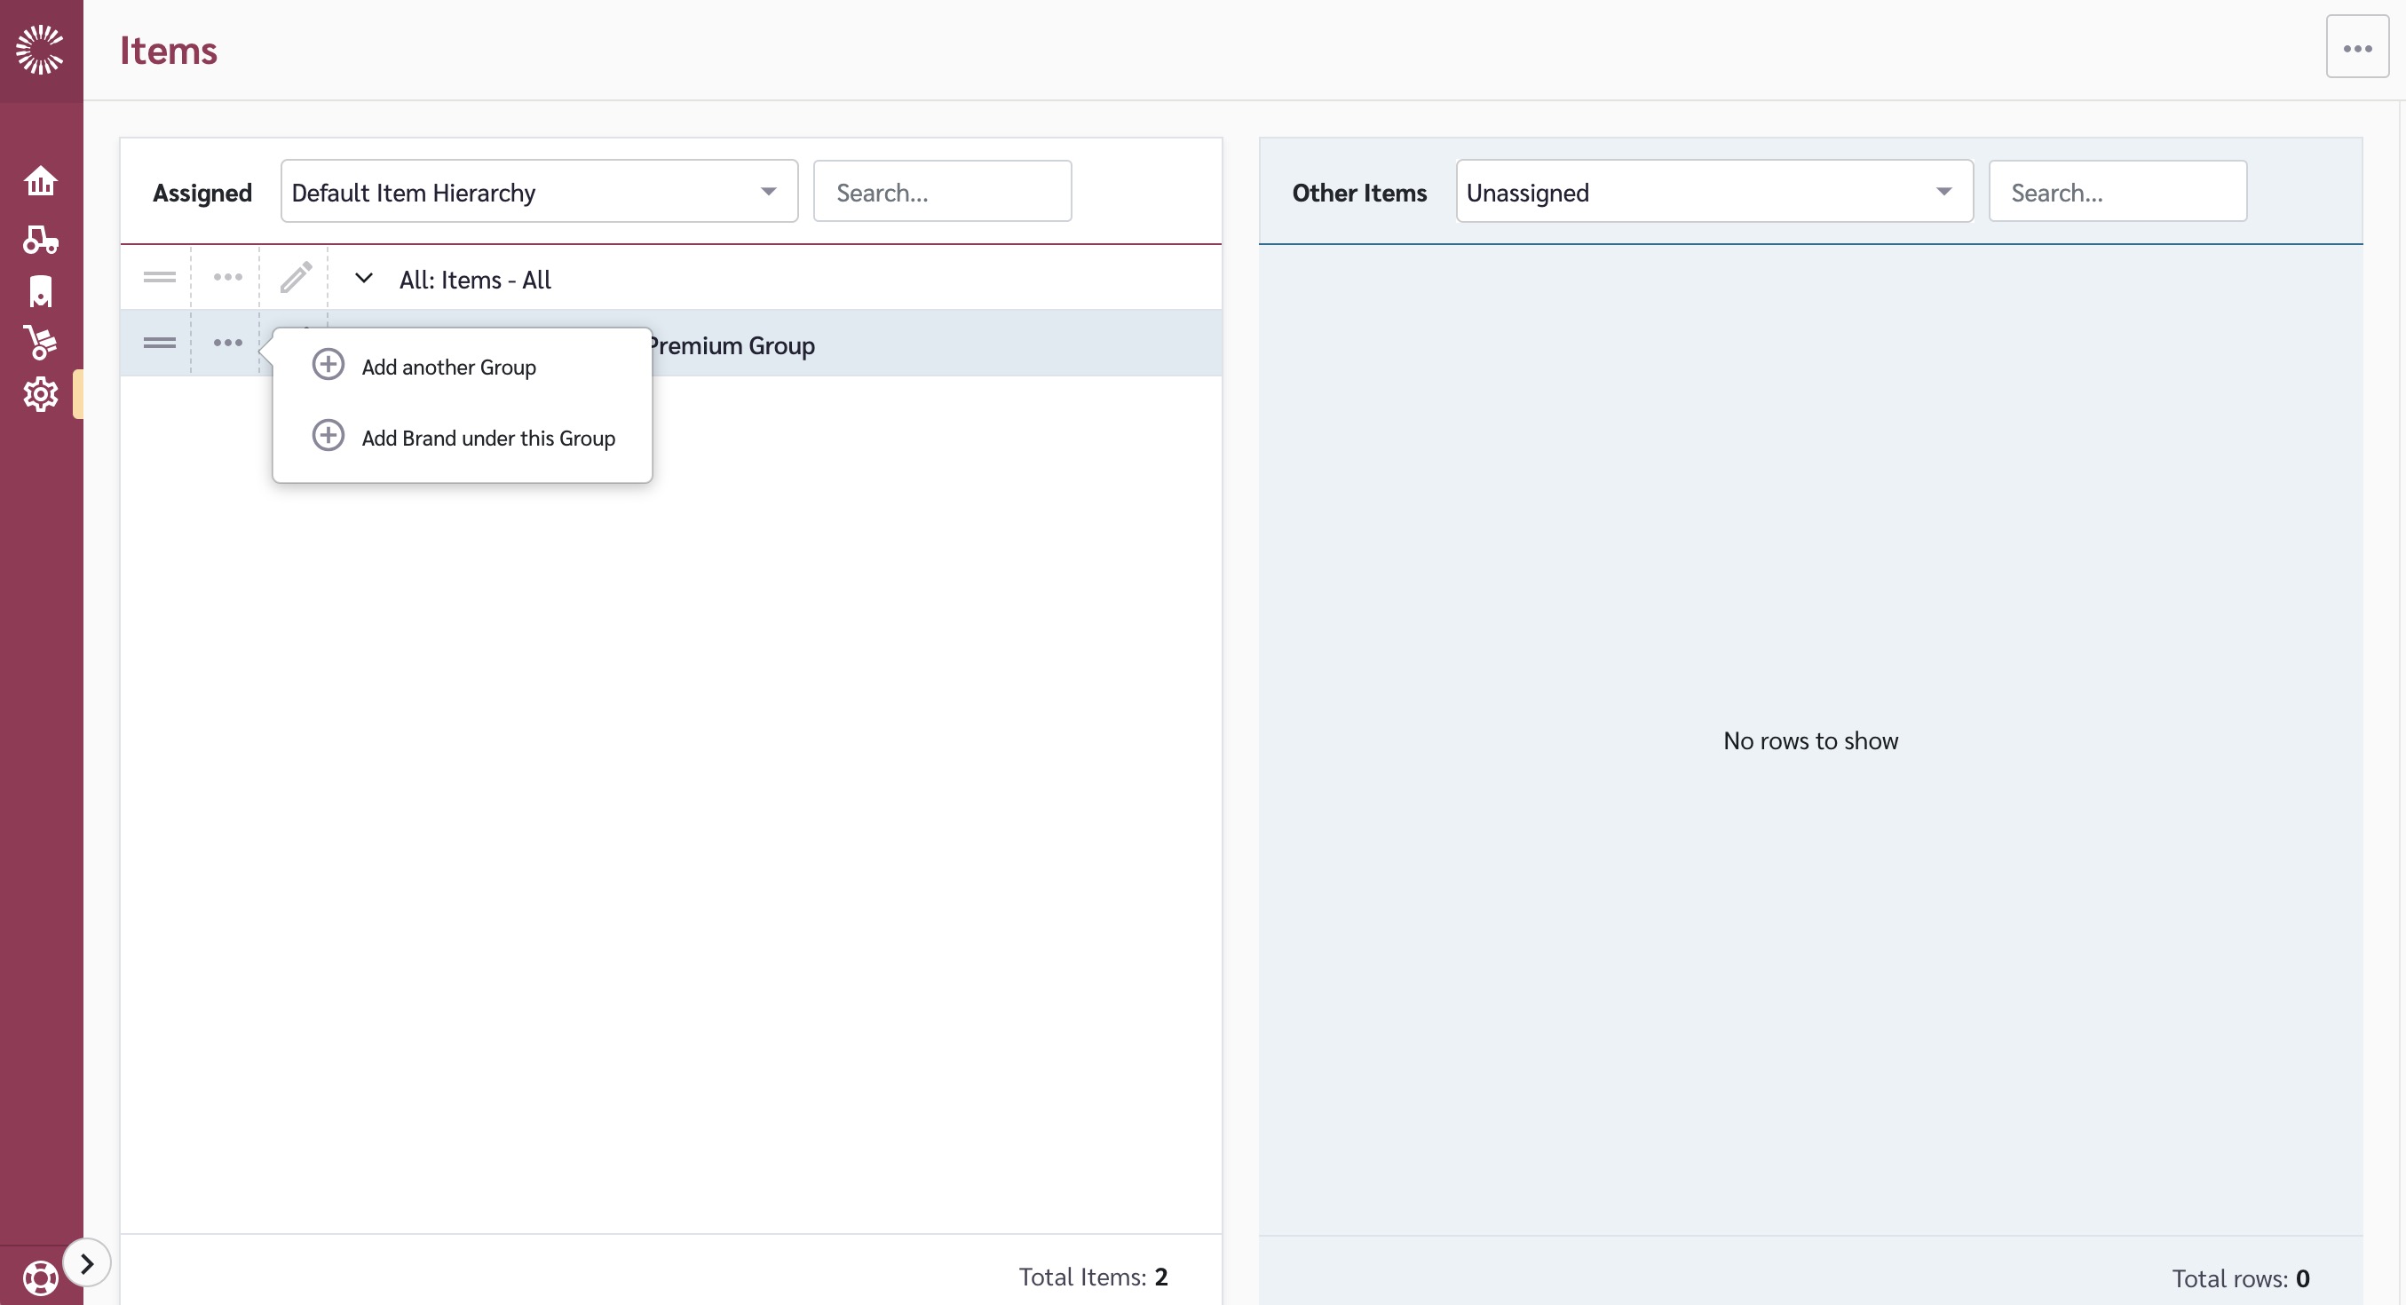Open the Unassigned dropdown
Image resolution: width=2406 pixels, height=1305 pixels.
(x=1713, y=192)
